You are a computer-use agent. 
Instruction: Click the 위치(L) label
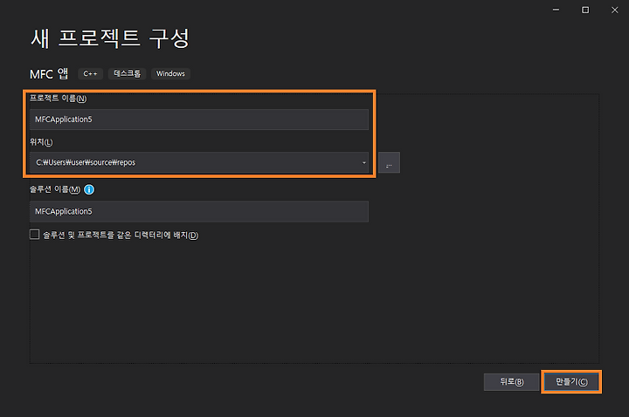[x=41, y=142]
